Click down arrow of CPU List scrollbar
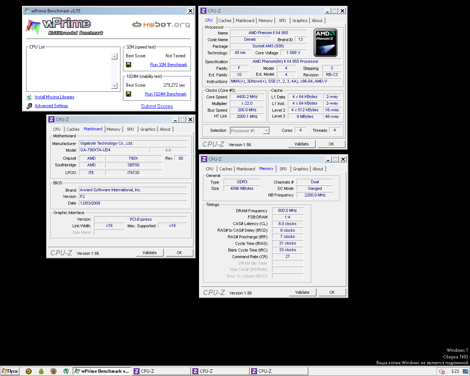470x376 pixels. click(114, 86)
